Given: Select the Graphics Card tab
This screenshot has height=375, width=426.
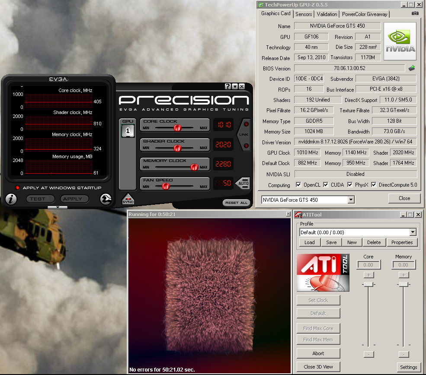Looking at the screenshot, I should tap(276, 13).
